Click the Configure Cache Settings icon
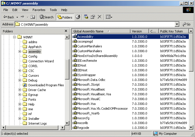This screenshot has width=195, height=137. pyautogui.click(x=86, y=17)
